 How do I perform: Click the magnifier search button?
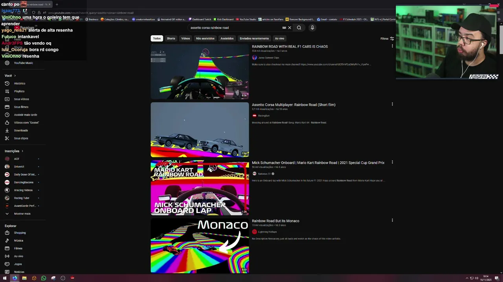(299, 28)
